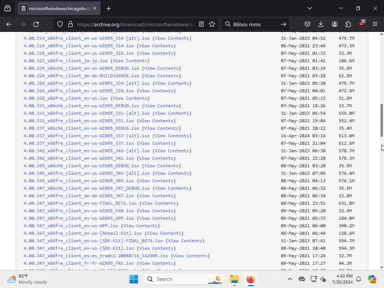Open tracking protection shield icon
Viewport: 384px width, 288px height.
point(60,24)
